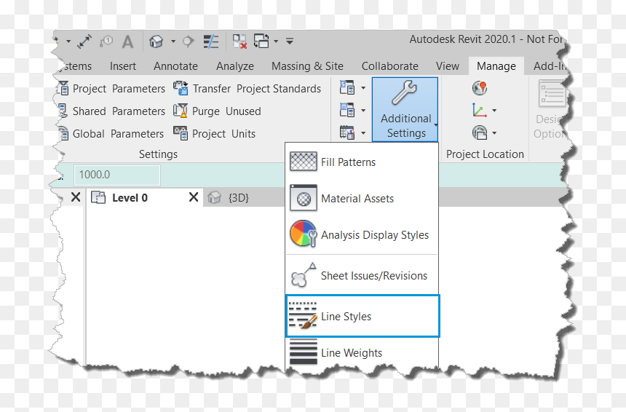Click the Location globe icon
This screenshot has width=626, height=412.
(480, 88)
